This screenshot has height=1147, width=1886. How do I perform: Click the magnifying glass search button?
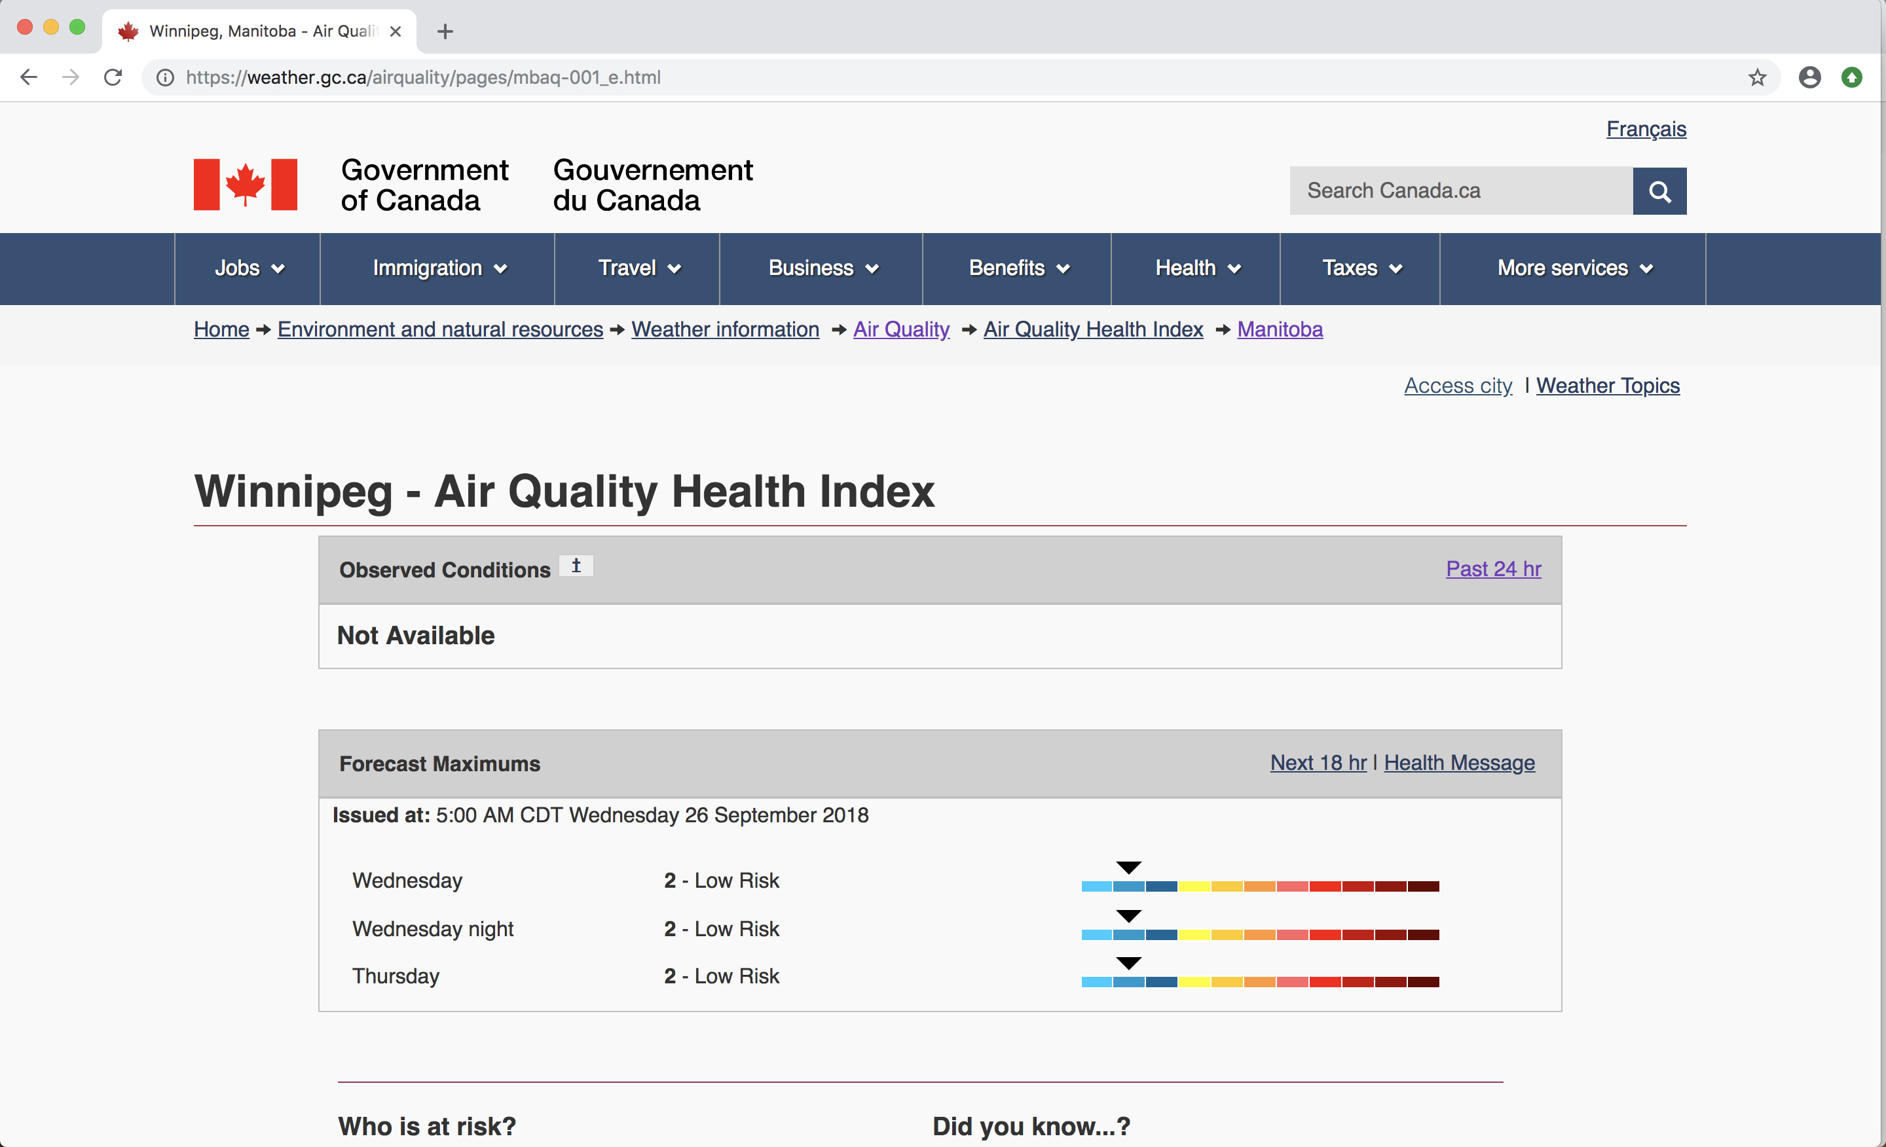pos(1659,191)
